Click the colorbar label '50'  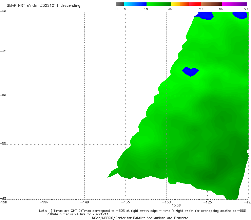(x=200, y=9)
